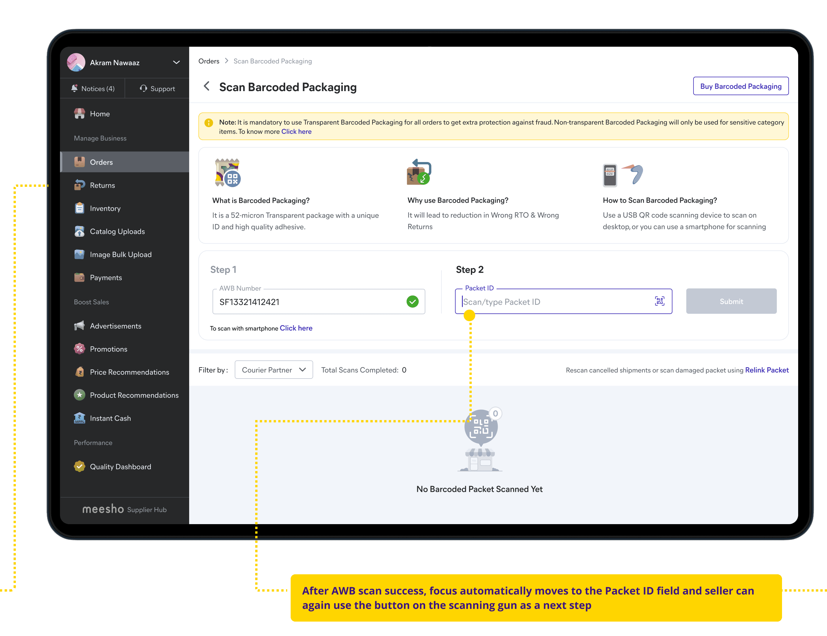Click the Catalog Uploads icon
Image resolution: width=827 pixels, height=636 pixels.
(x=80, y=231)
